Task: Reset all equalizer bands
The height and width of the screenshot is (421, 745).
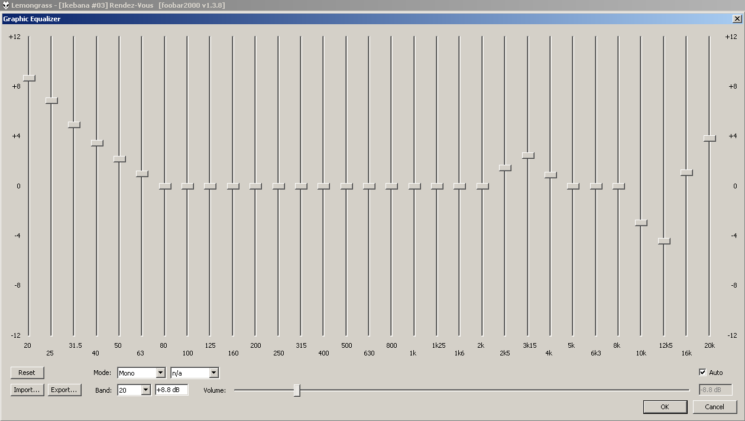Action: [27, 373]
